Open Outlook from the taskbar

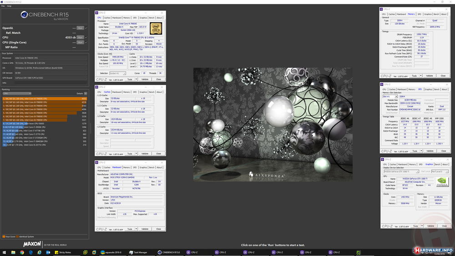(48, 252)
